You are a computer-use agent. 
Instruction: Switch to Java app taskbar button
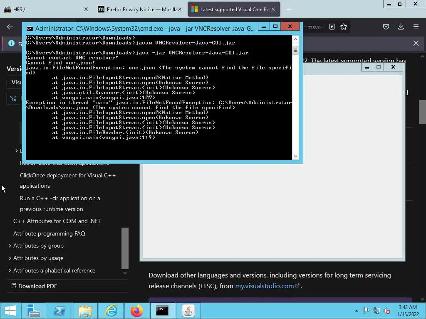[188, 311]
